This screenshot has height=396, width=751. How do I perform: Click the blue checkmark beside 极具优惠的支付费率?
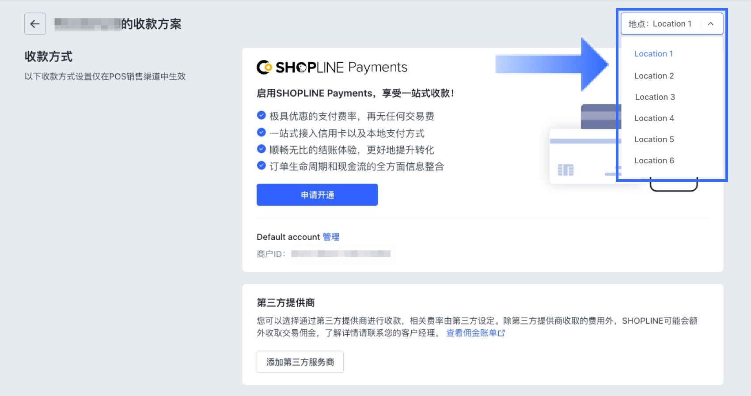point(262,116)
